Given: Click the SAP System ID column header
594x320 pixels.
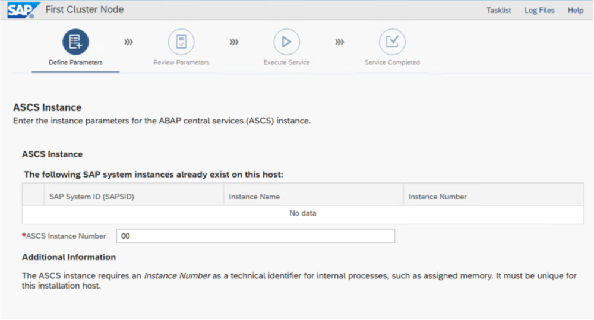Looking at the screenshot, I should tap(91, 197).
